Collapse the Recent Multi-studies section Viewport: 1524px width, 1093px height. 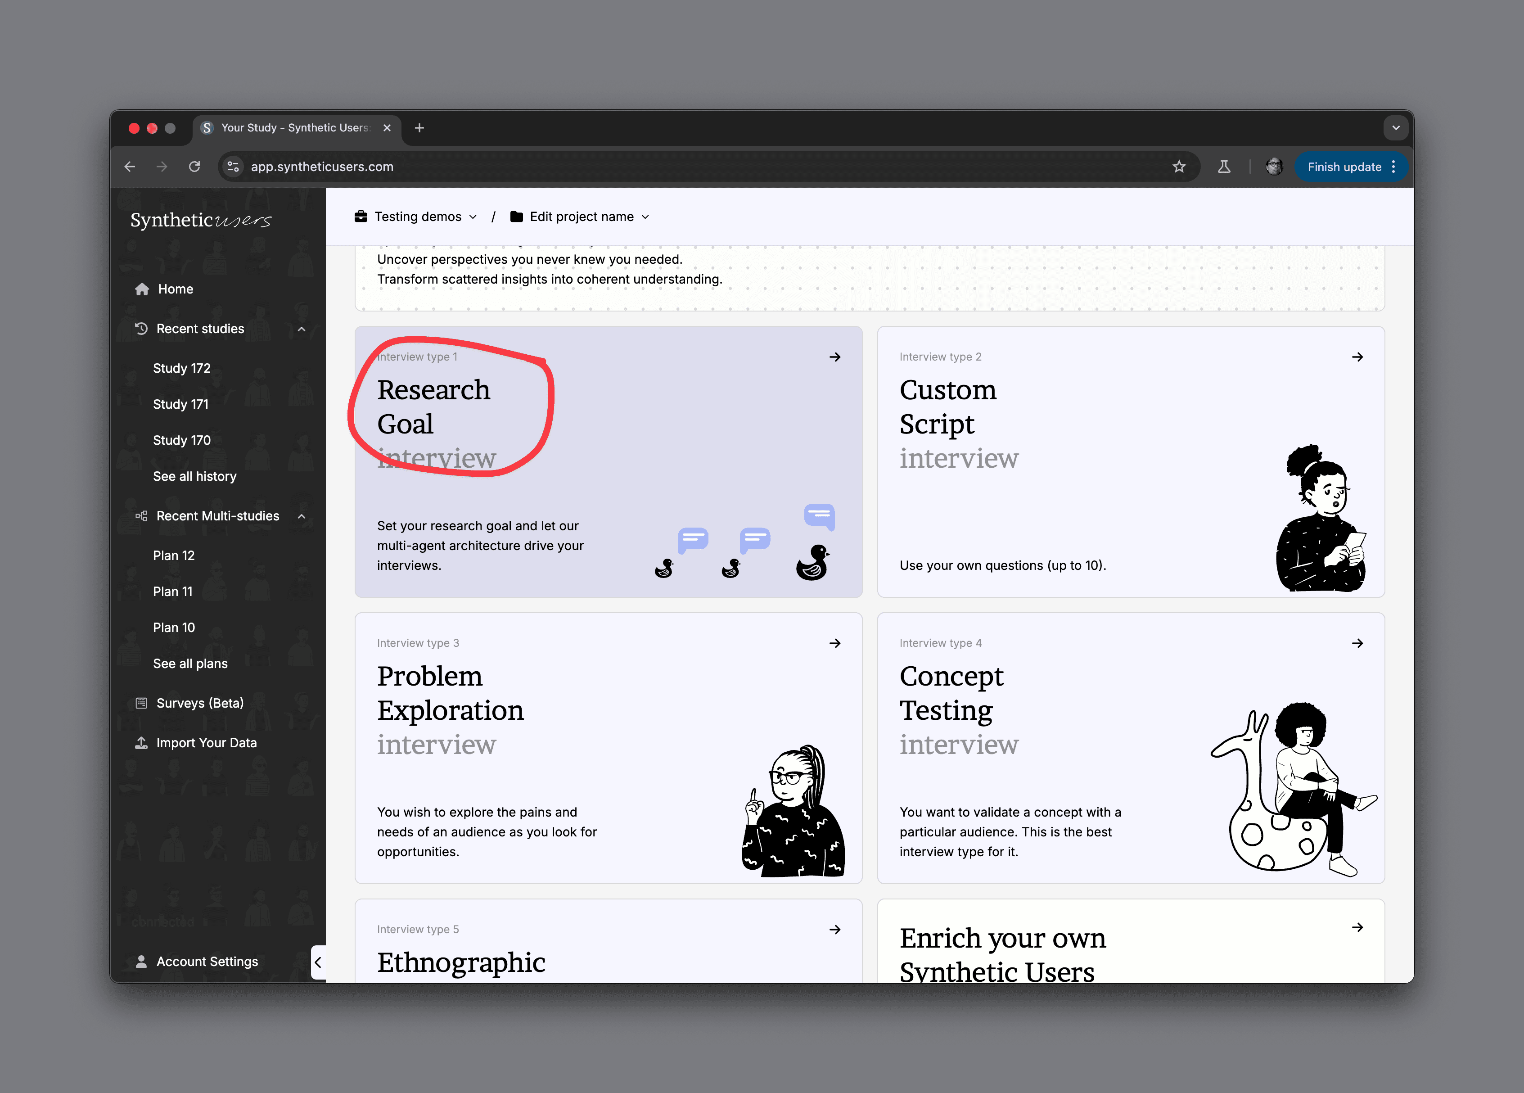point(301,516)
